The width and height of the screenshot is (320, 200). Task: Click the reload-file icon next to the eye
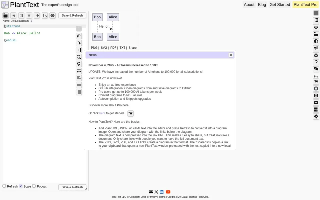click(x=45, y=15)
